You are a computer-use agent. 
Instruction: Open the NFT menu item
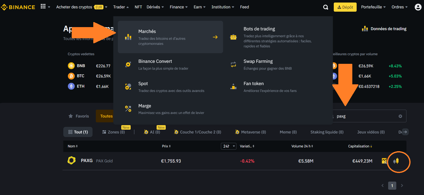coord(138,7)
